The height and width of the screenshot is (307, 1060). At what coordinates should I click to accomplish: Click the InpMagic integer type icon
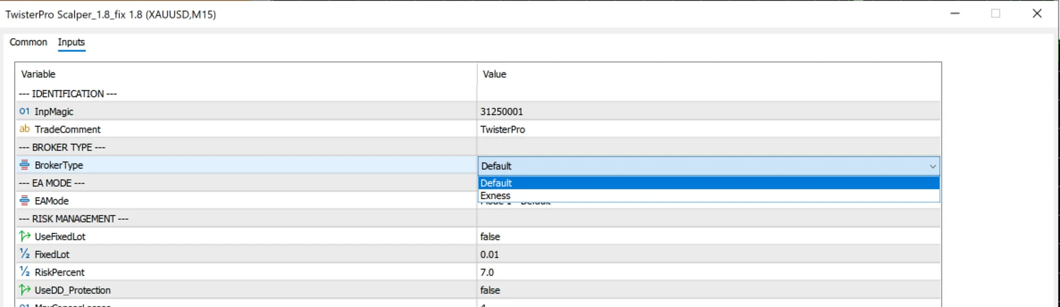[24, 111]
